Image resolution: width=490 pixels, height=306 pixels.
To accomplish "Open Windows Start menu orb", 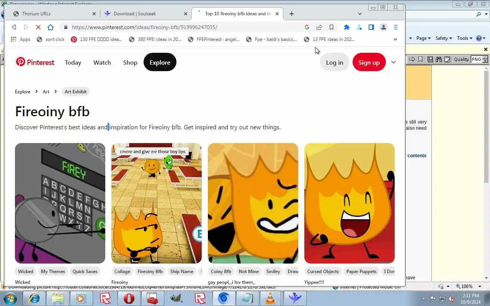I will tap(10, 298).
